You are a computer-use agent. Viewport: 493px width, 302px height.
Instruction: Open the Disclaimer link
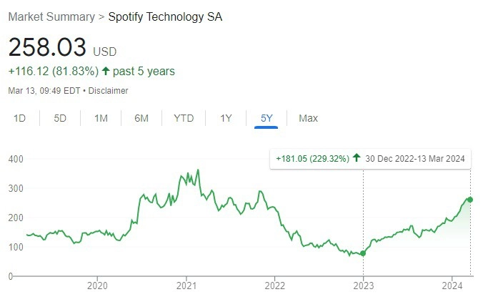pyautogui.click(x=107, y=91)
